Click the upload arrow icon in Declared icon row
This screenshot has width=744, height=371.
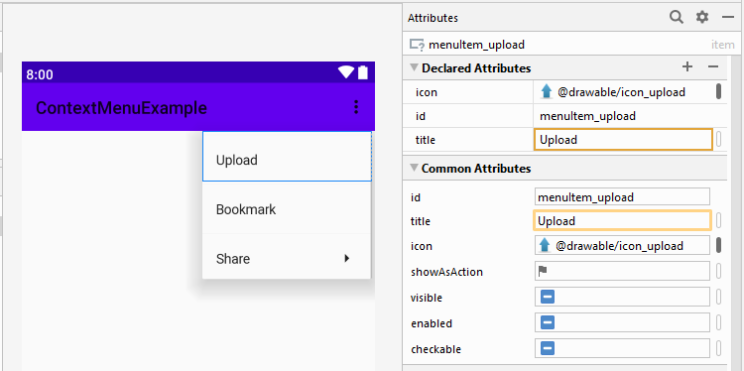[x=547, y=92]
